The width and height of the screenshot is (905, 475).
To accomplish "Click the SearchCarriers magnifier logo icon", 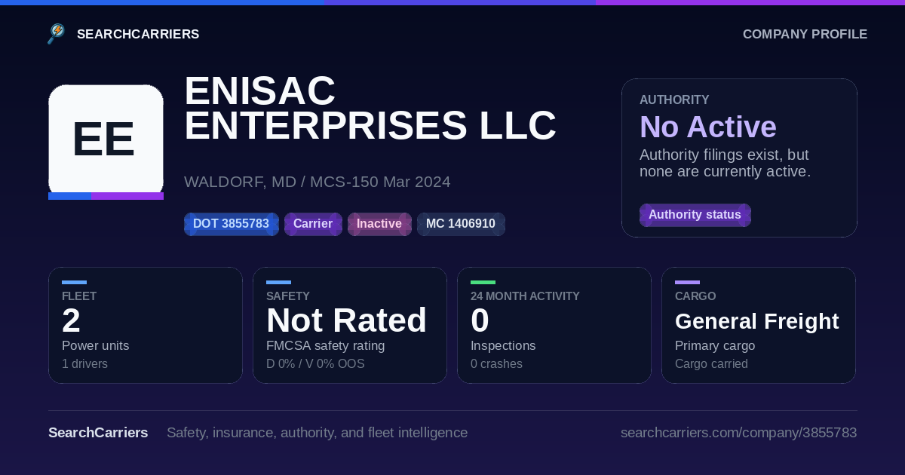I will point(57,34).
